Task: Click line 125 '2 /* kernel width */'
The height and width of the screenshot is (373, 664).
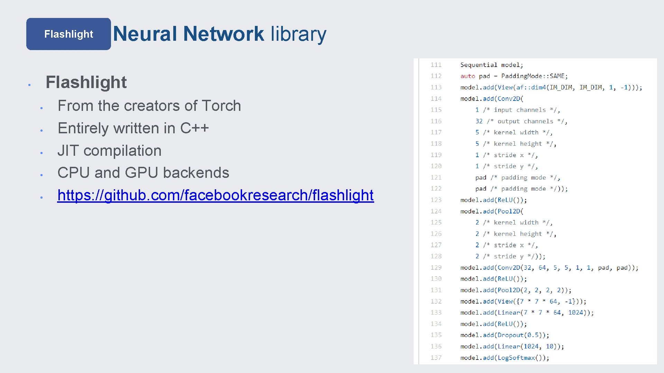Action: click(514, 222)
